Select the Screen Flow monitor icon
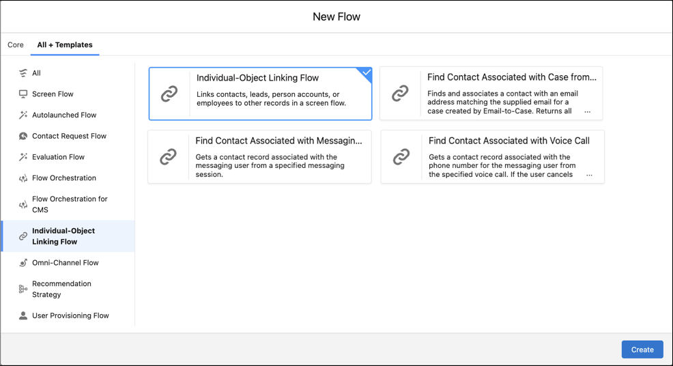Viewport: 673px width, 366px height. point(23,94)
